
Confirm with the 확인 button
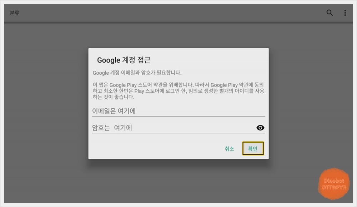point(253,148)
